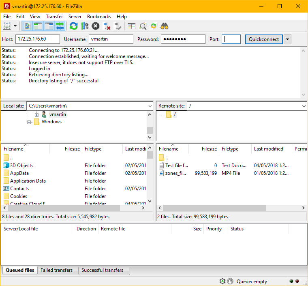The image size is (308, 286).
Task: Click the refresh file lists icon
Action: 73,26
